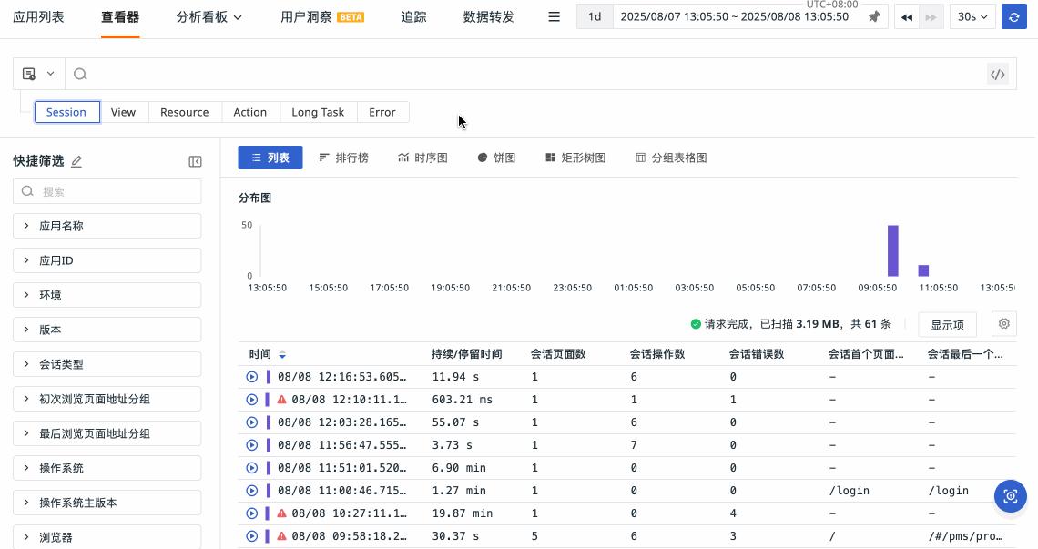The height and width of the screenshot is (549, 1038).
Task: Click the blue refresh icon button
Action: coord(1013,17)
